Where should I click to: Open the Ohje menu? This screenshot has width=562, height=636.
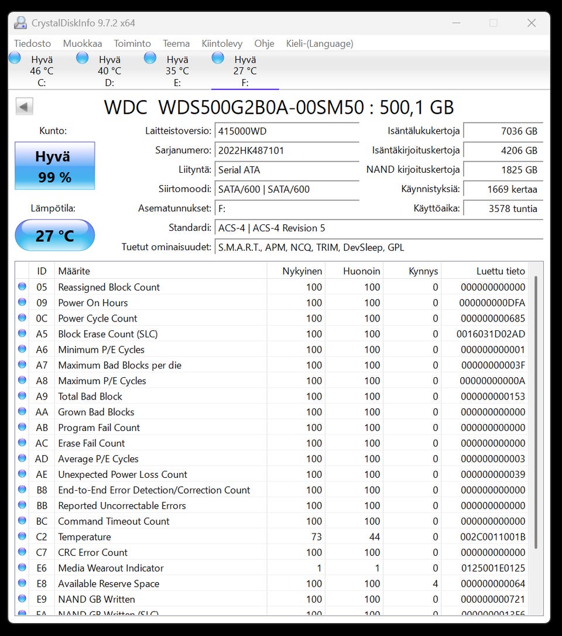[264, 43]
